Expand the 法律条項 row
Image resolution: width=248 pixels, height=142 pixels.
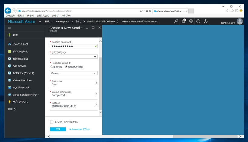(74, 105)
